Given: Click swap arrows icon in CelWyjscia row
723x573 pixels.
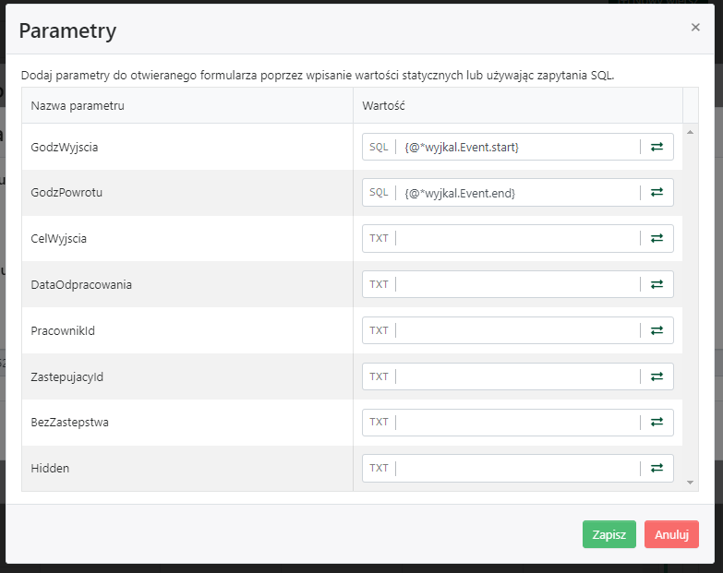Looking at the screenshot, I should [657, 238].
